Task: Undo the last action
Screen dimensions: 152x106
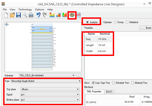Action: (x=38, y=15)
